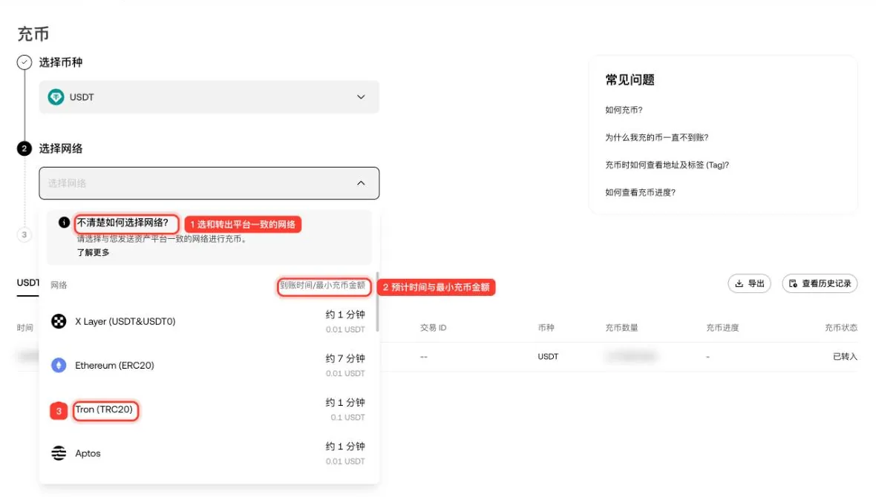876x497 pixels.
Task: Click the 已转入 status cell
Action: (x=845, y=356)
